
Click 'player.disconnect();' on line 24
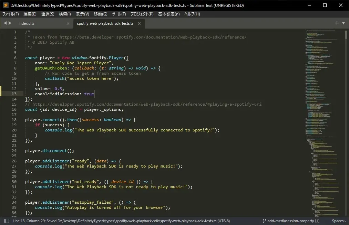tap(50, 151)
